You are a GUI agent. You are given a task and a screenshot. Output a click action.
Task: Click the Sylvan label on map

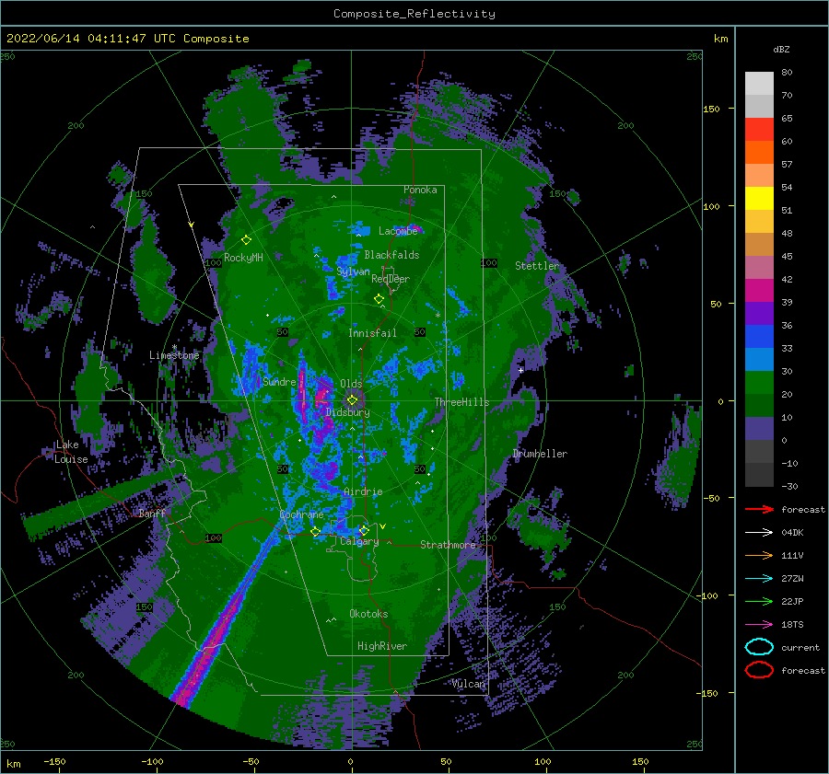click(x=353, y=271)
